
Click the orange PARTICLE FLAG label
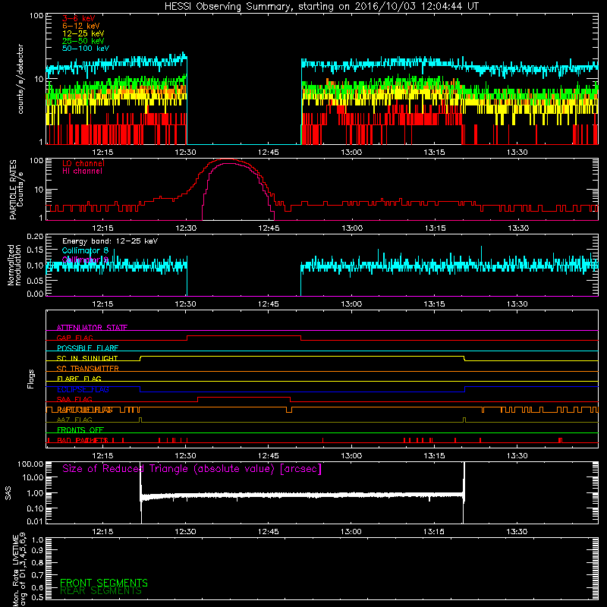point(85,410)
